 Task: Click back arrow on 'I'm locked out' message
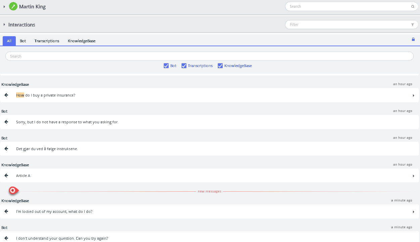coord(6,211)
